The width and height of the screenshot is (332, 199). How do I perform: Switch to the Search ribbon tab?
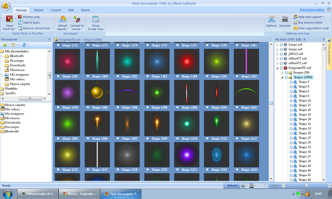click(x=85, y=10)
